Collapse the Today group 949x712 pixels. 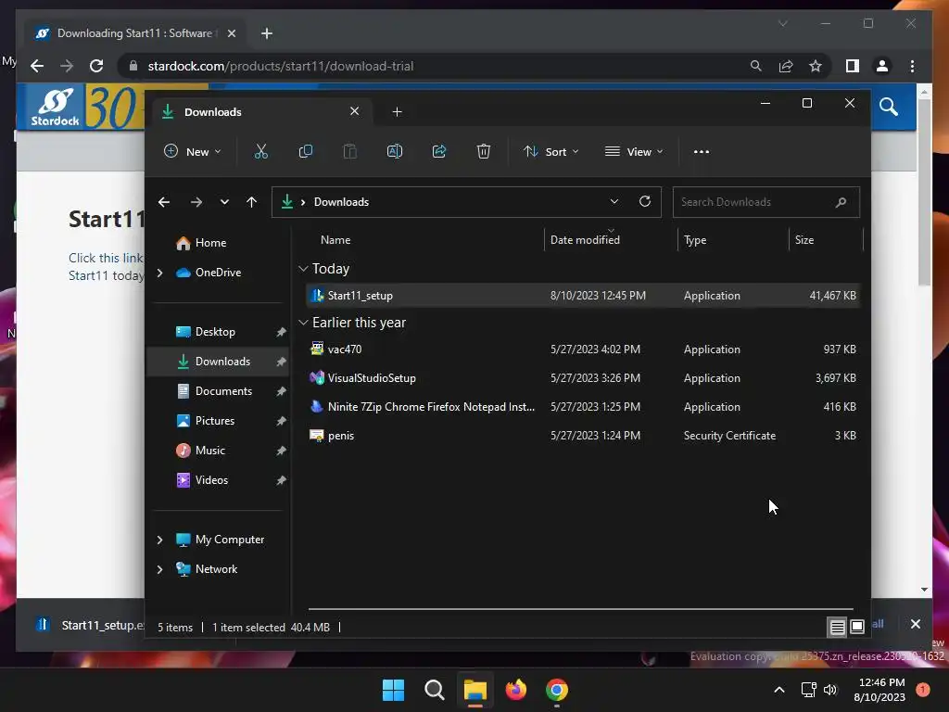[303, 268]
